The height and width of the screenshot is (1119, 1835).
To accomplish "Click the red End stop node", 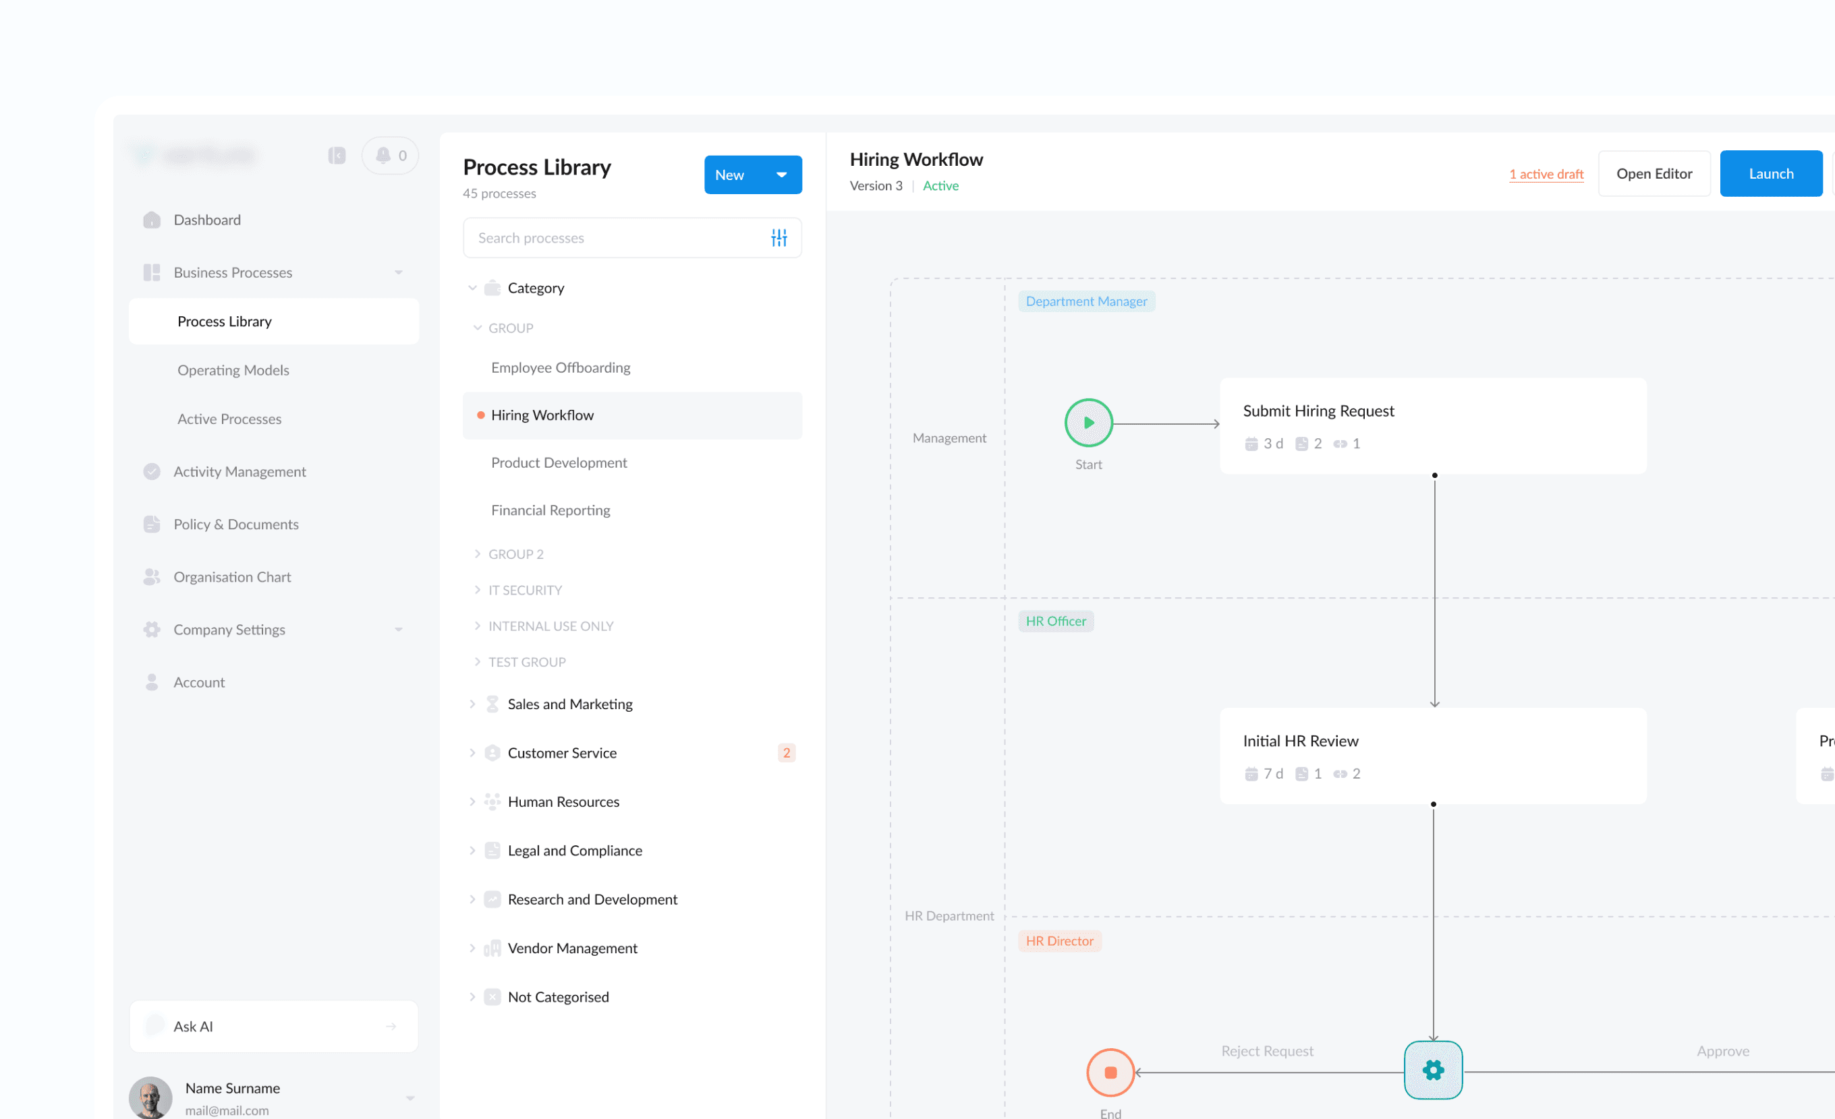I will (x=1110, y=1073).
